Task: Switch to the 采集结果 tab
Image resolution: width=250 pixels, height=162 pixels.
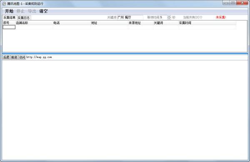Action: tap(10, 18)
